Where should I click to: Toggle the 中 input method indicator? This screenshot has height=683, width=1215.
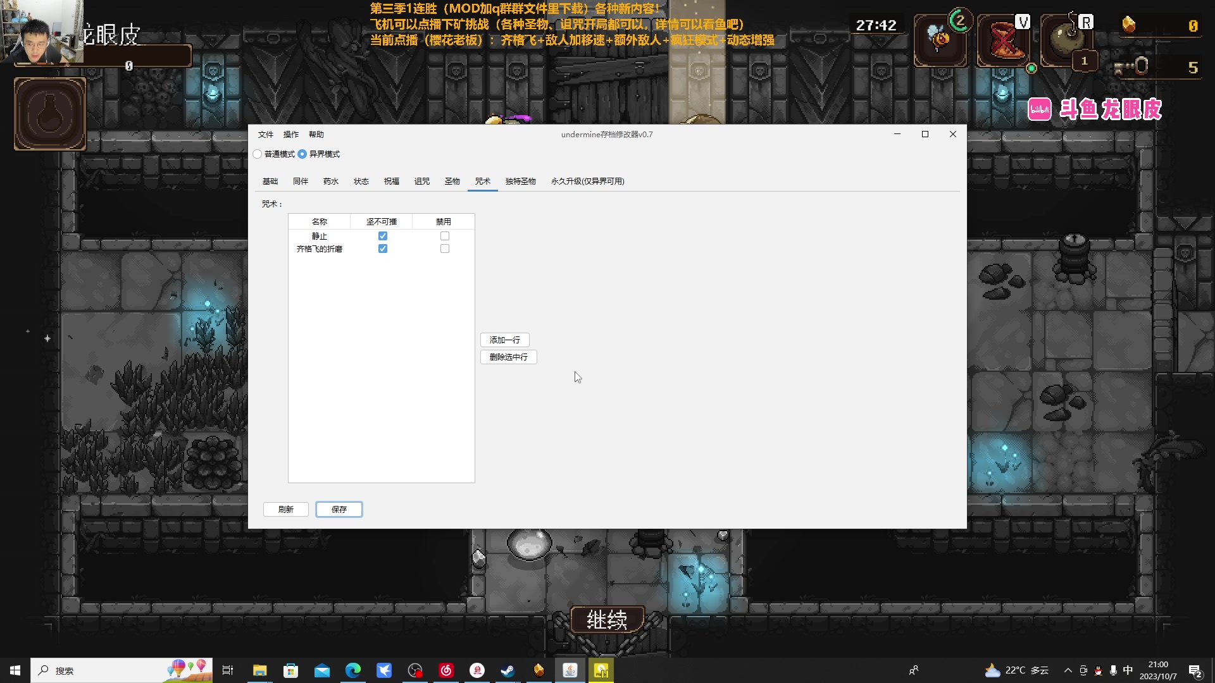point(1128,670)
